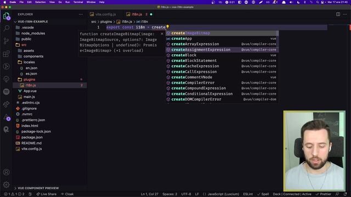Expand the .vscode folder

[x=50, y=27]
